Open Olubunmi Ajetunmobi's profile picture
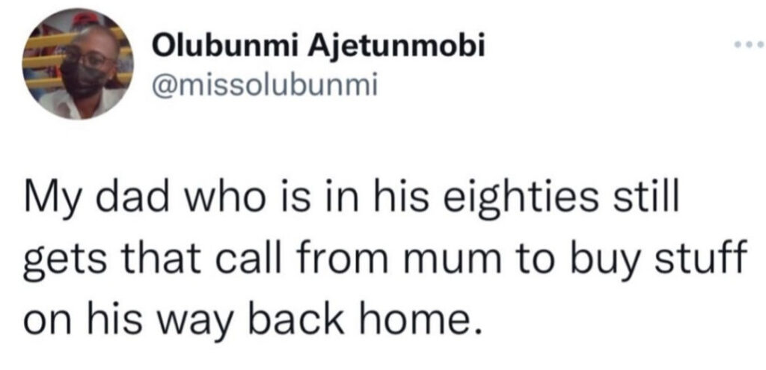The height and width of the screenshot is (370, 766). point(77,64)
